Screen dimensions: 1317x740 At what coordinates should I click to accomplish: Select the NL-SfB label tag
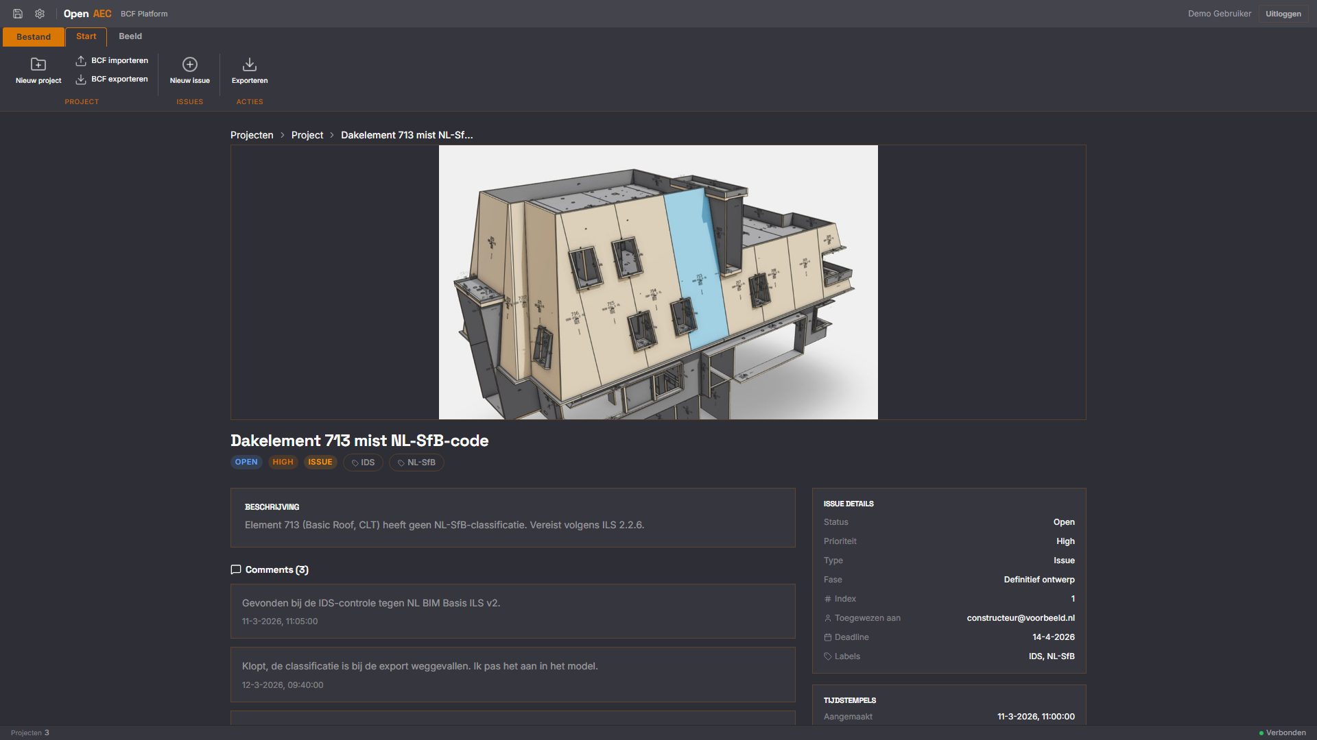(416, 463)
